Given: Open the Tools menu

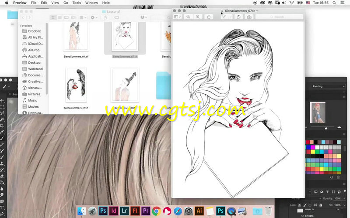Looking at the screenshot, I should (x=77, y=3).
